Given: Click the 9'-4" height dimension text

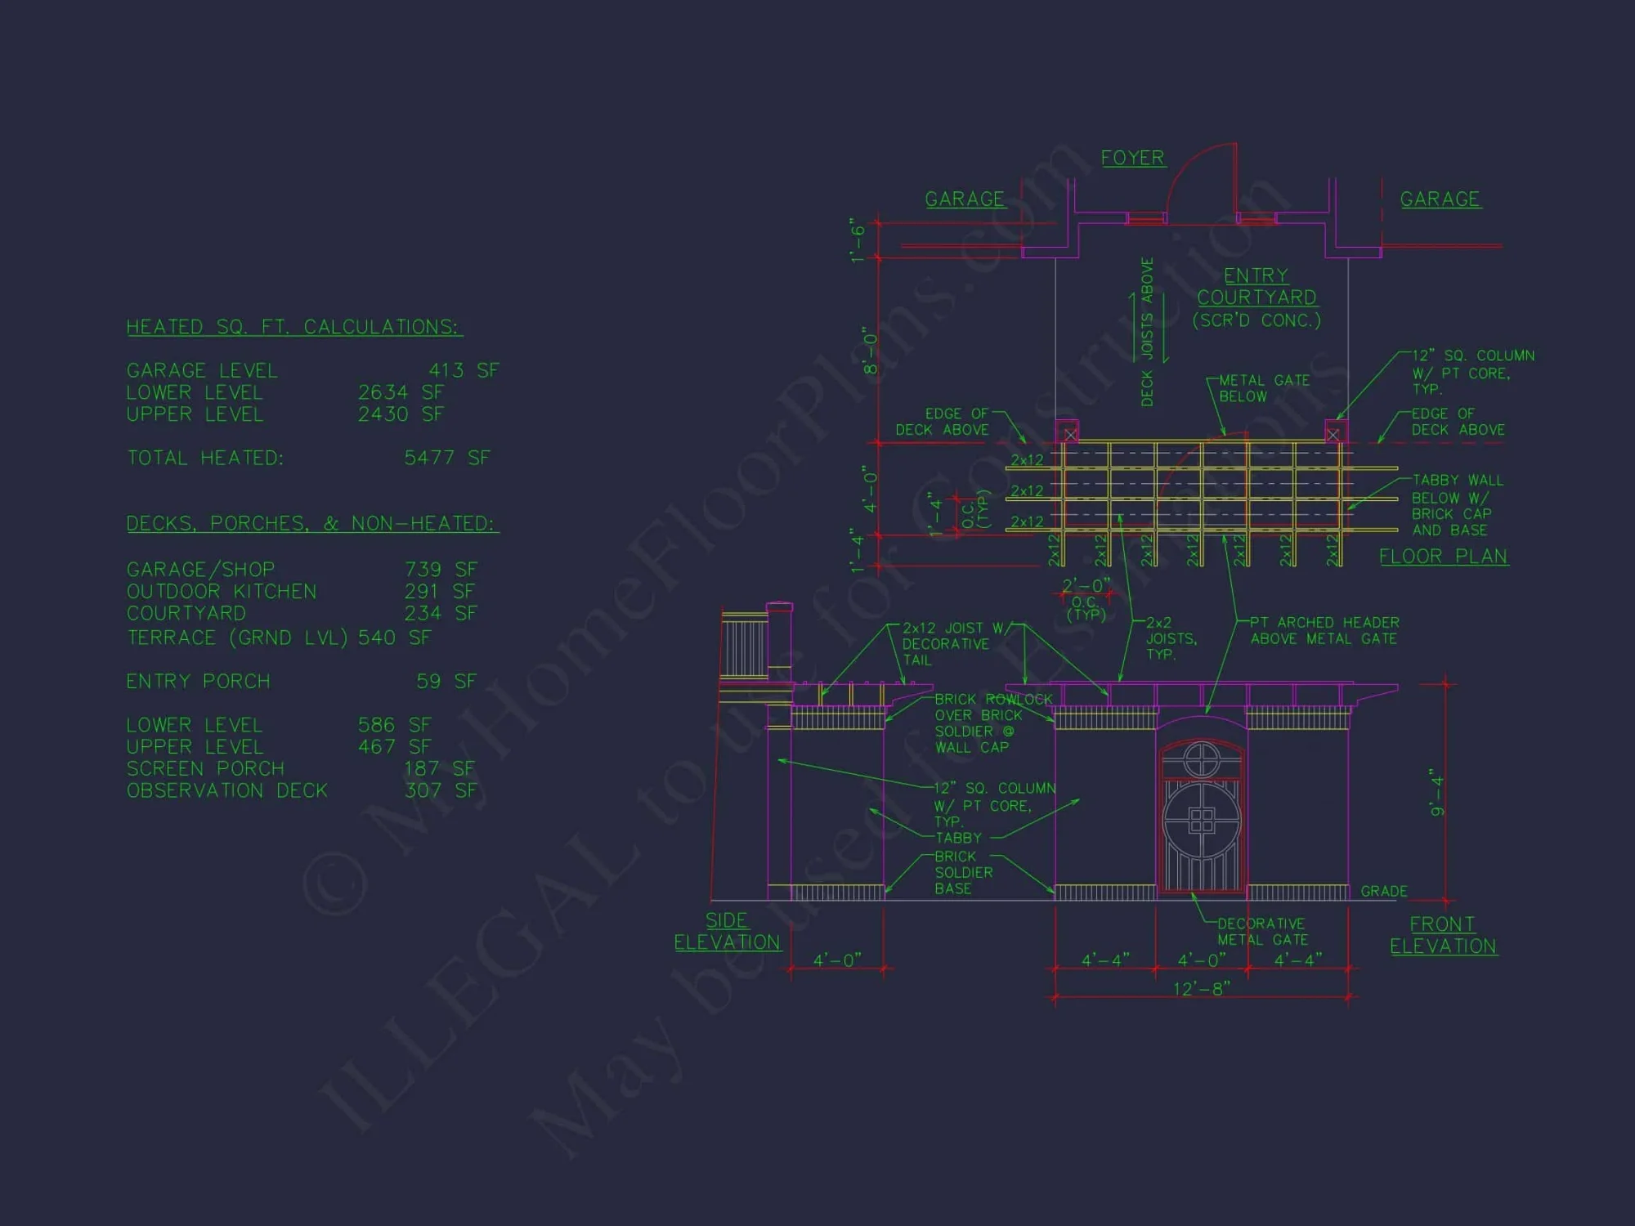Looking at the screenshot, I should (1436, 793).
